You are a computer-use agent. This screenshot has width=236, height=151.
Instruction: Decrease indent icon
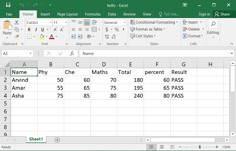click(74, 36)
